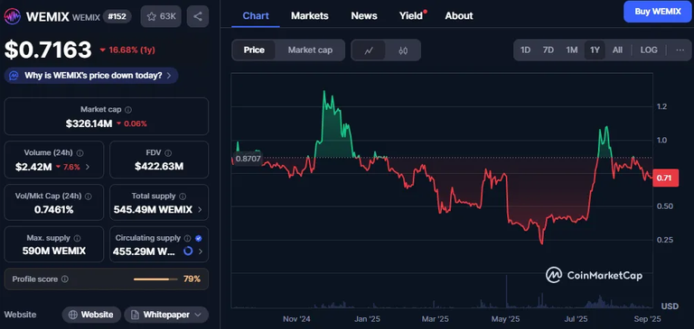Click the info icon beside FDV
Screen dimensions: 694x329
point(168,153)
